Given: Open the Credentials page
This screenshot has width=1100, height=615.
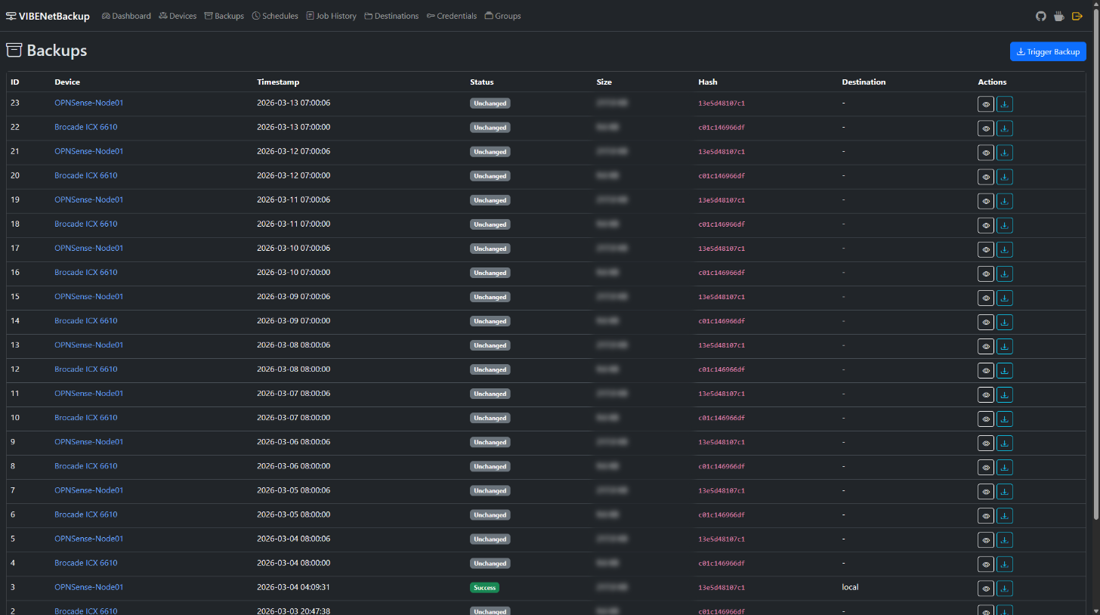Looking at the screenshot, I should pyautogui.click(x=452, y=16).
